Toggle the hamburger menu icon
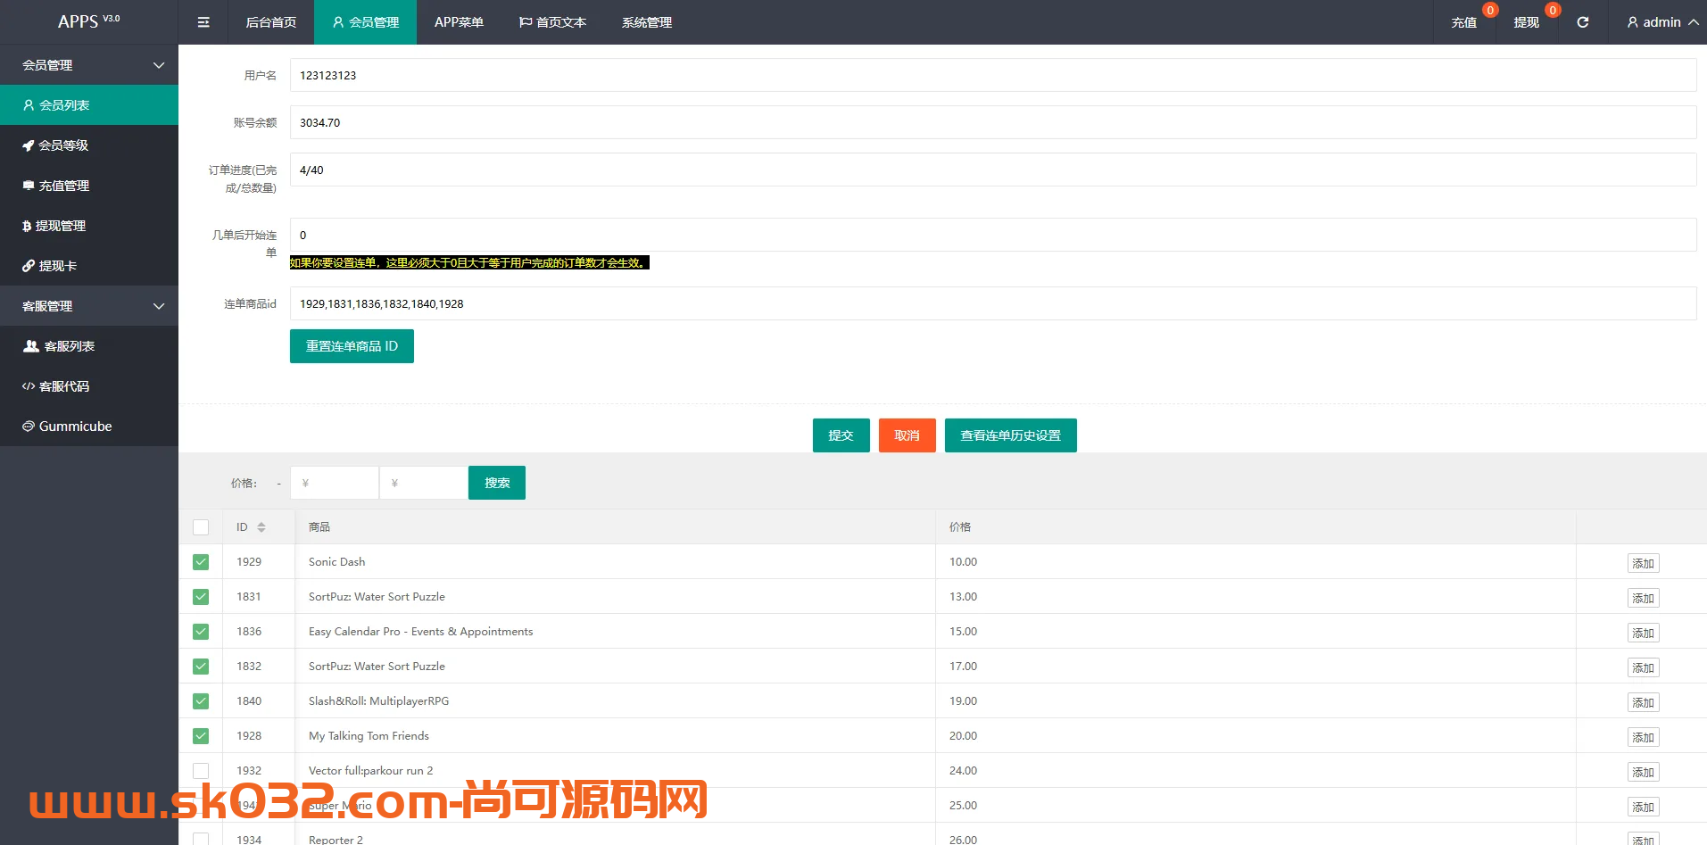The width and height of the screenshot is (1707, 845). click(203, 21)
